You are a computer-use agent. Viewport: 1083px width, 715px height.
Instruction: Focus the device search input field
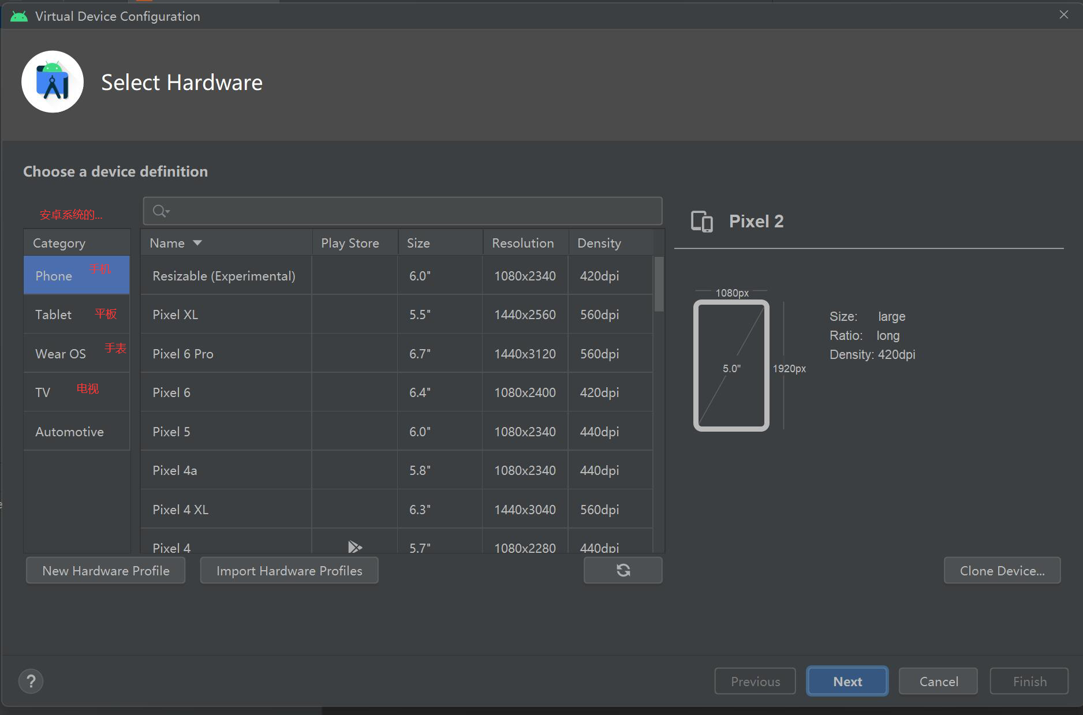point(402,211)
